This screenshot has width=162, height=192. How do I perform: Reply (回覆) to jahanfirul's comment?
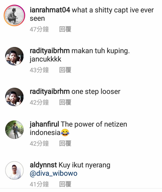65,143
